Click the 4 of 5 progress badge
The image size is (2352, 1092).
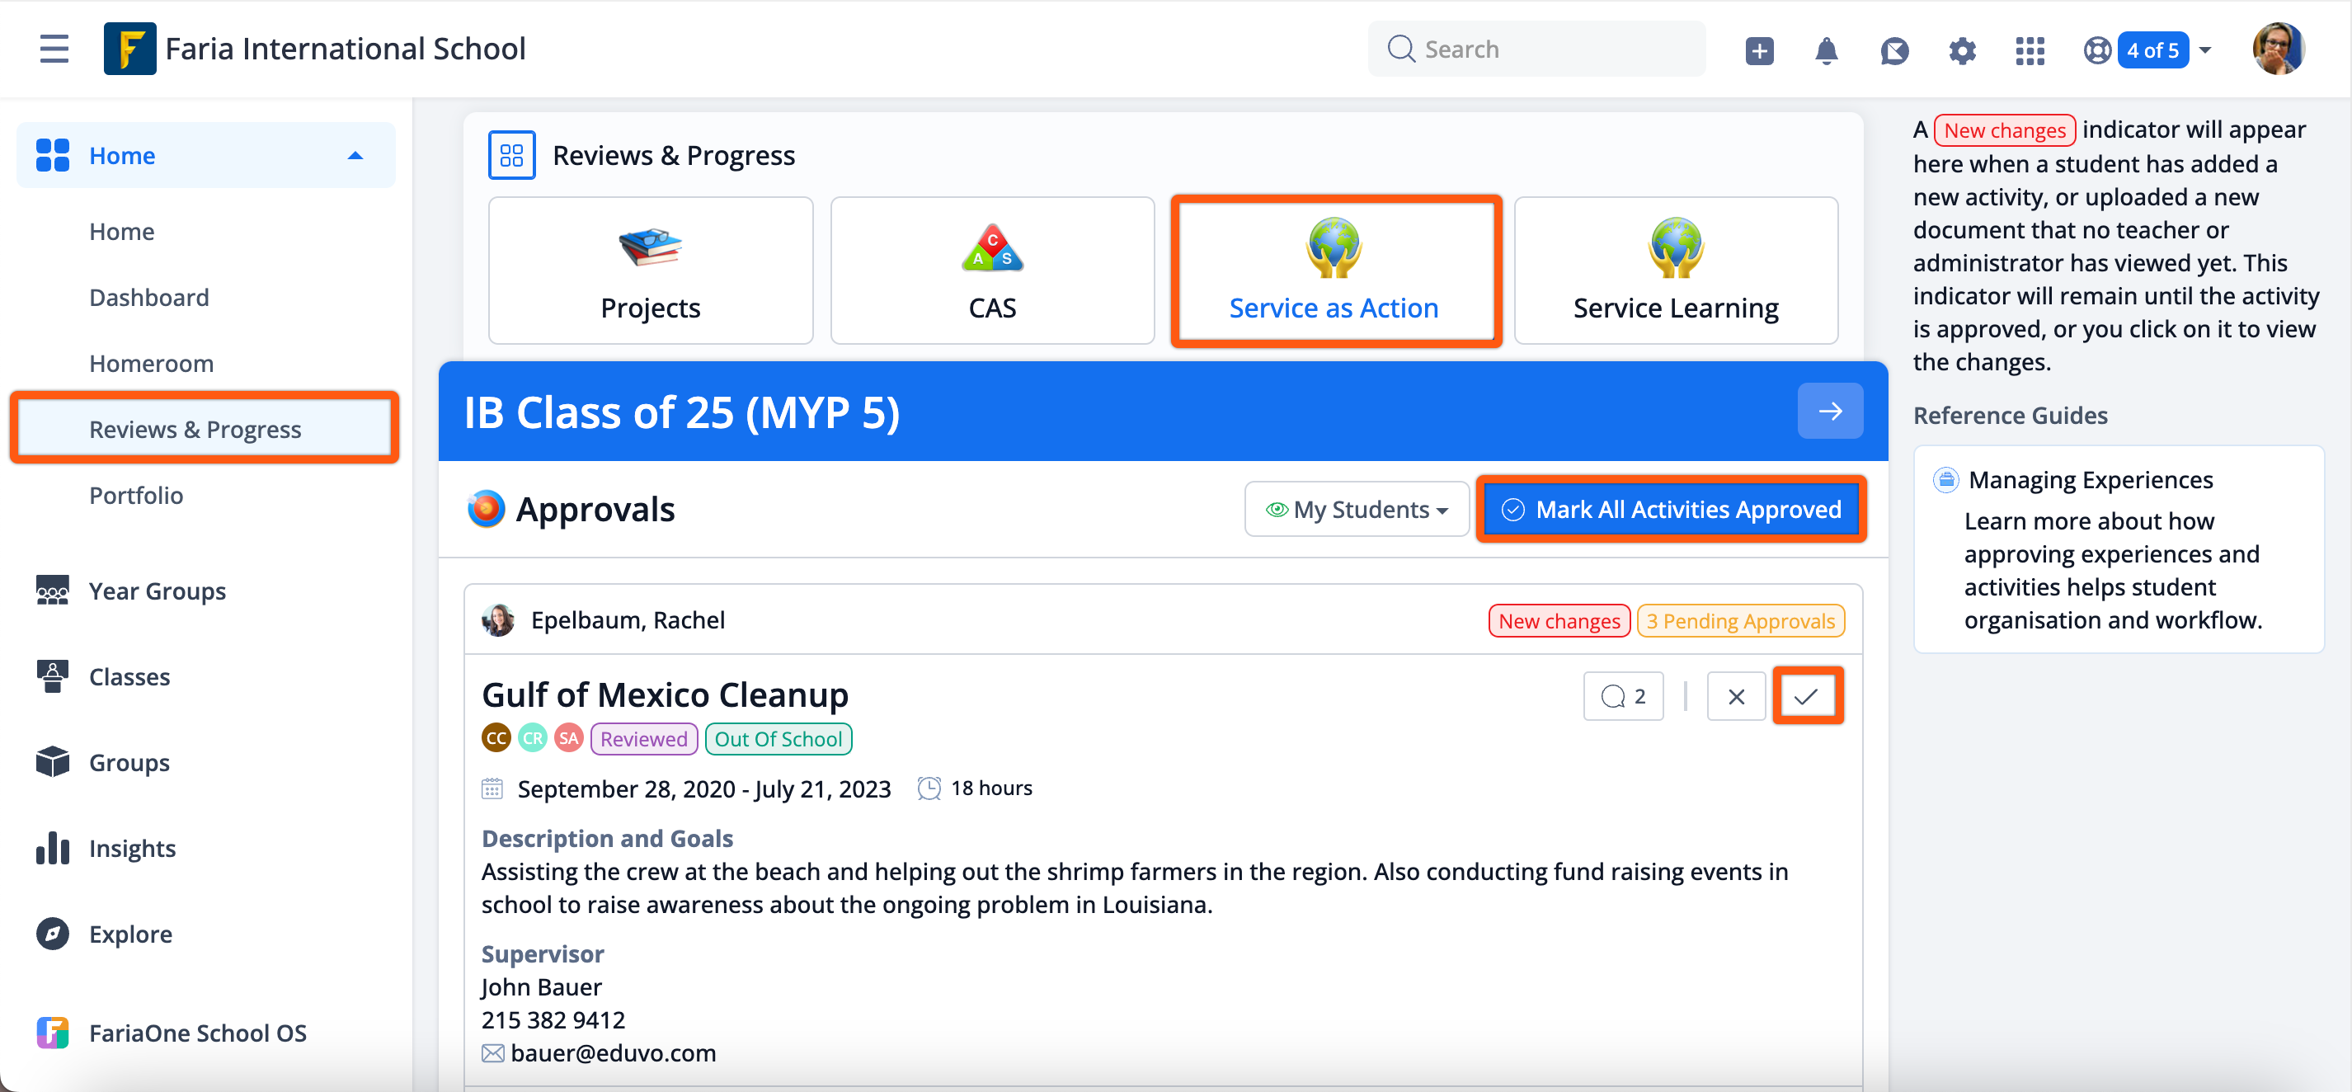[2152, 50]
